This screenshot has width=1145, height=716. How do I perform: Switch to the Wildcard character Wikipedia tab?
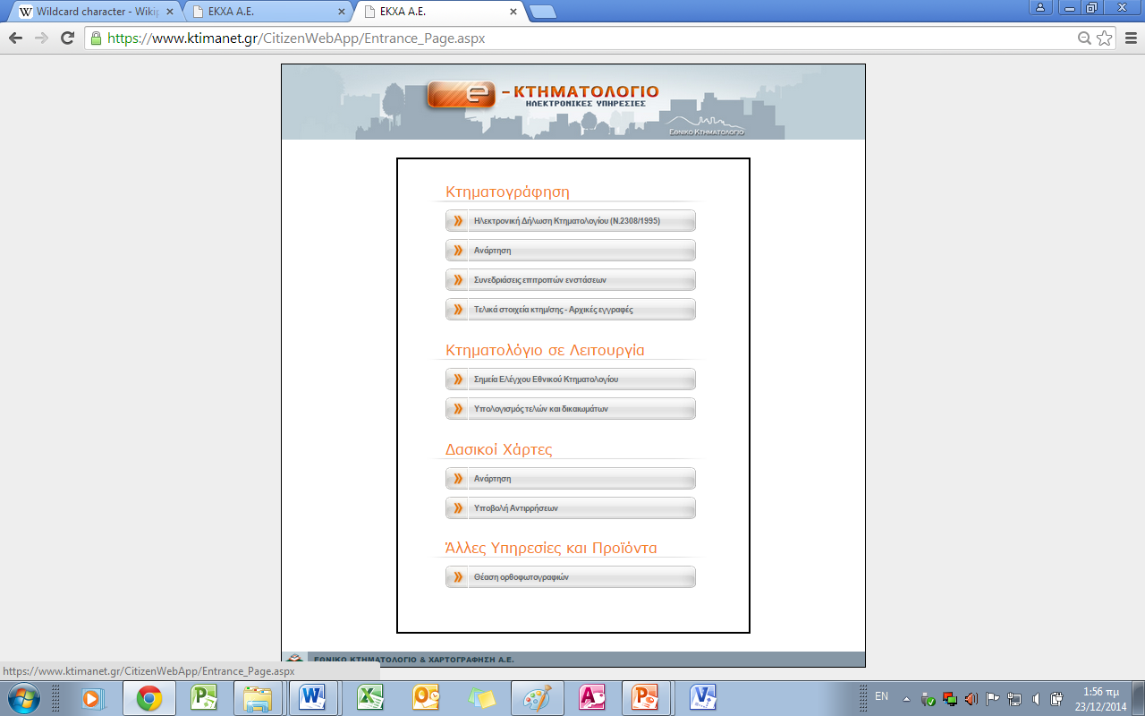coord(93,12)
